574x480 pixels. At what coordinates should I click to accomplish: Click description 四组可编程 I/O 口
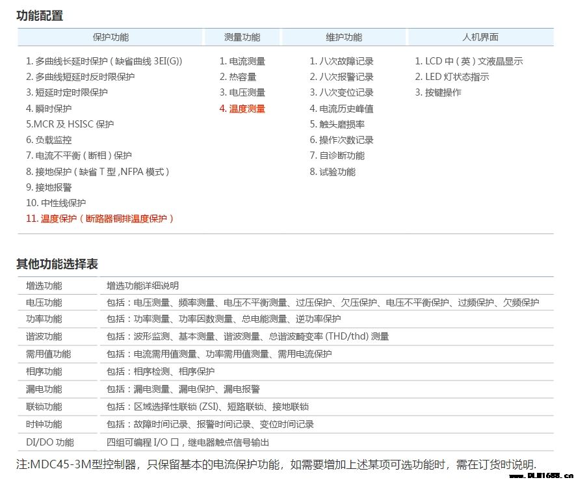coord(188,442)
